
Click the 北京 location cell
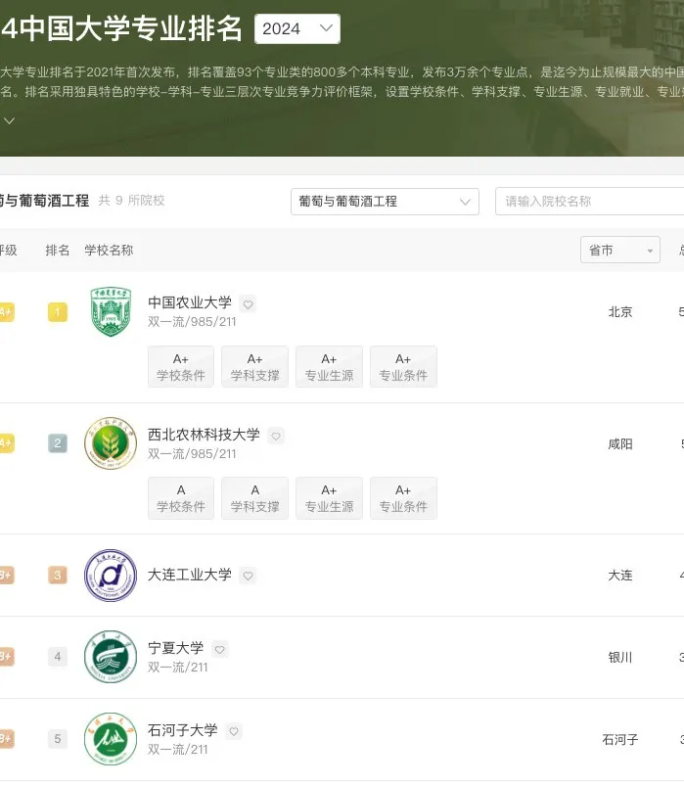click(x=620, y=312)
